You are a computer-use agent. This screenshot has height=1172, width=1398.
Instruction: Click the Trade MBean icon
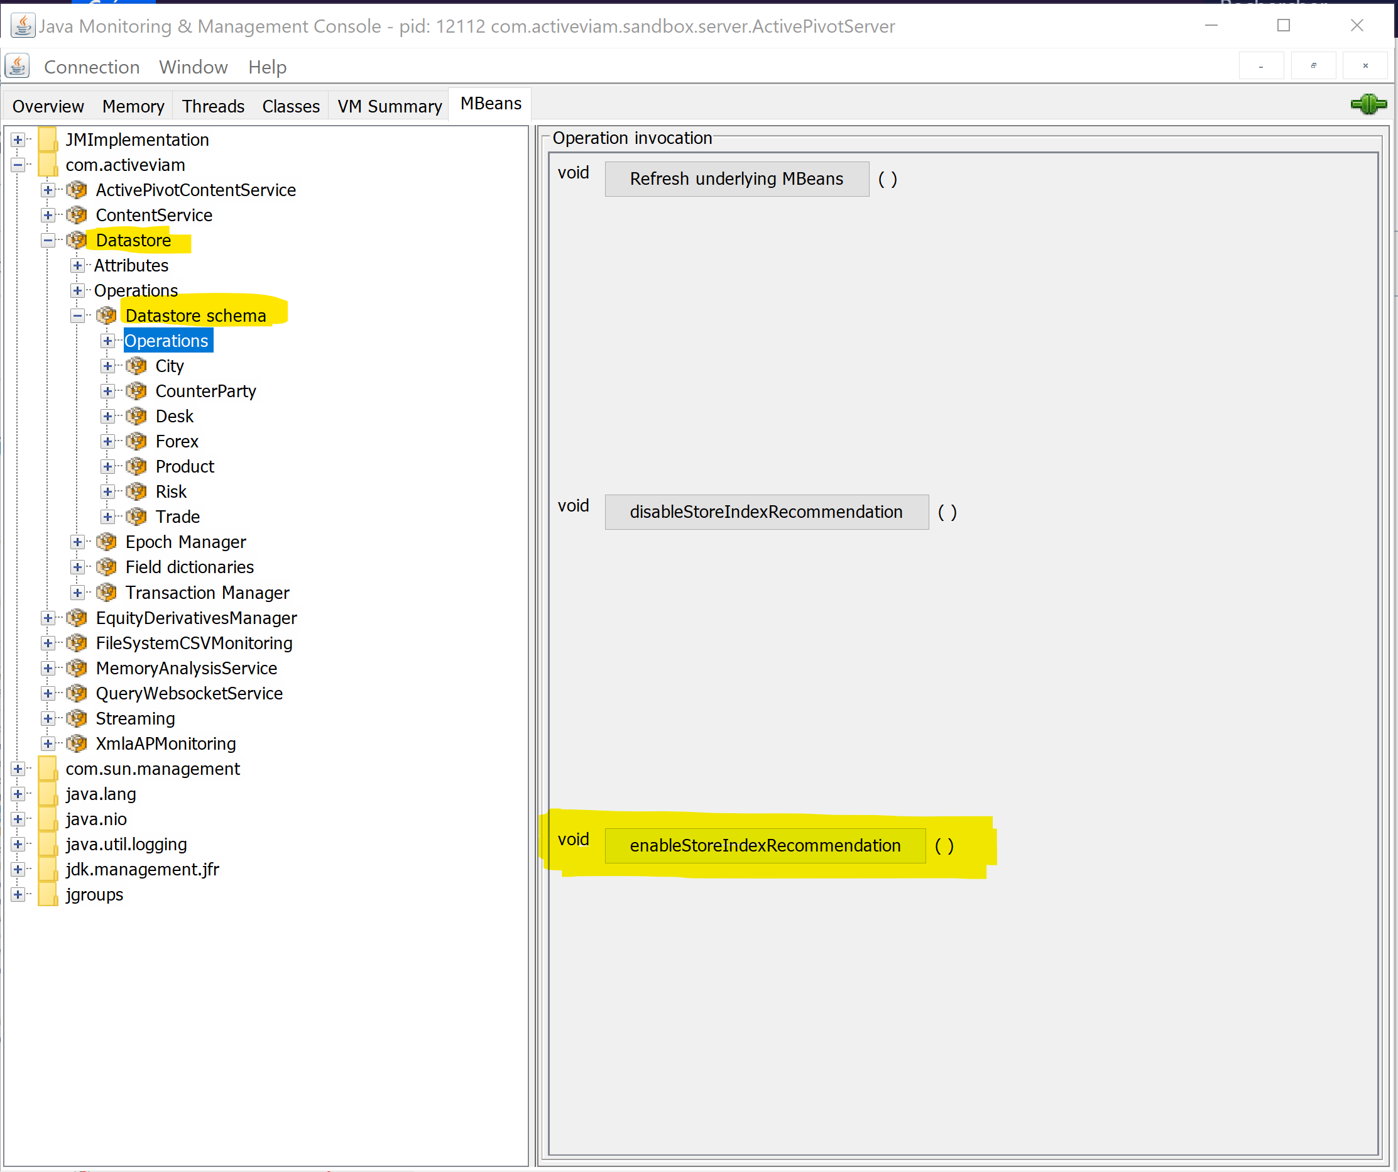click(136, 516)
